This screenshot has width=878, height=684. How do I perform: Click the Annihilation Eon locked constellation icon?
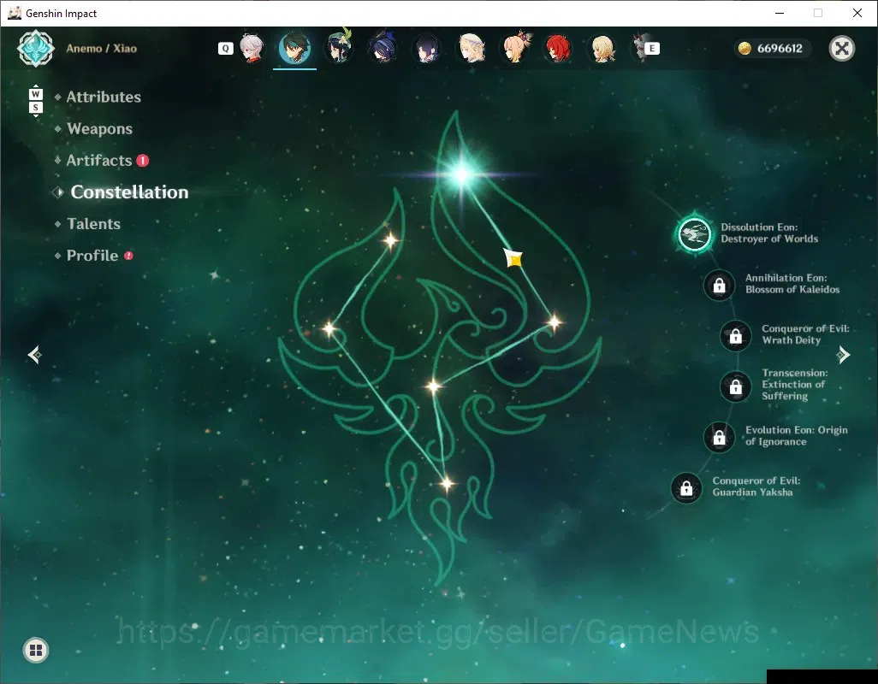(719, 286)
